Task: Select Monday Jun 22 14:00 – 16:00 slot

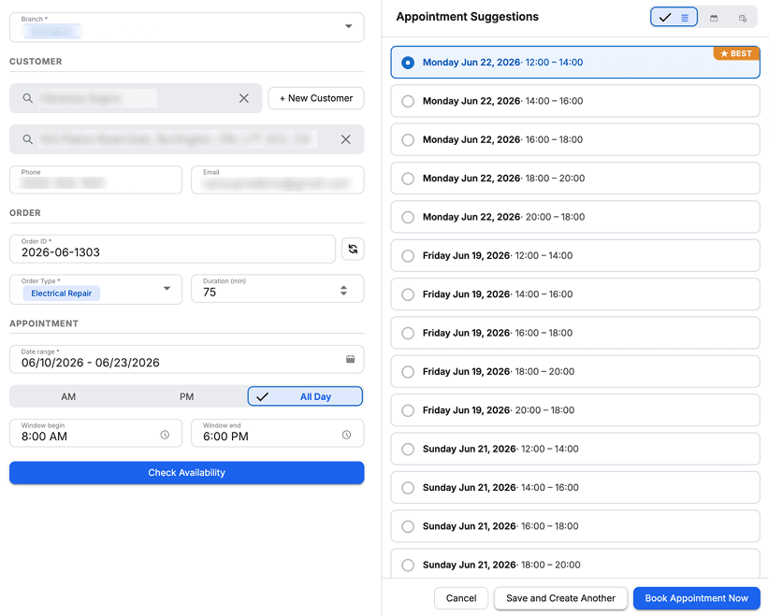Action: 575,101
